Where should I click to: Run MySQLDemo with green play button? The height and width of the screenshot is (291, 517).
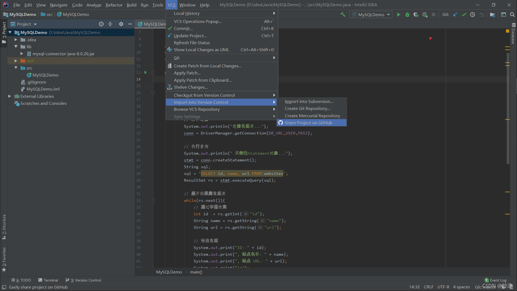coord(399,15)
